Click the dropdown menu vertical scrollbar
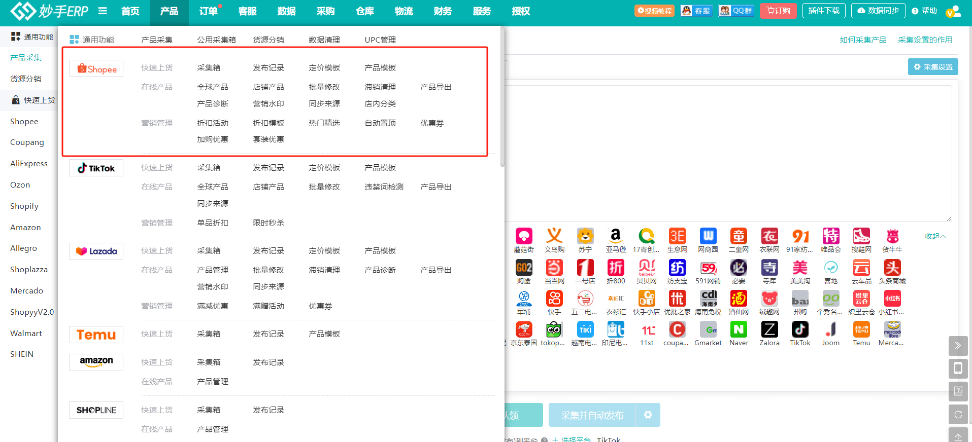 click(502, 96)
